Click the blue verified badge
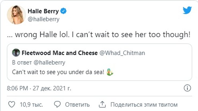198x111 pixels. (64, 11)
